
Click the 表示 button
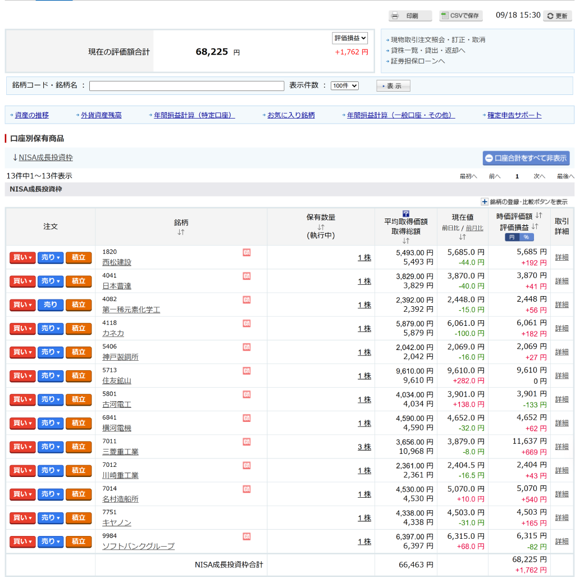click(x=393, y=86)
